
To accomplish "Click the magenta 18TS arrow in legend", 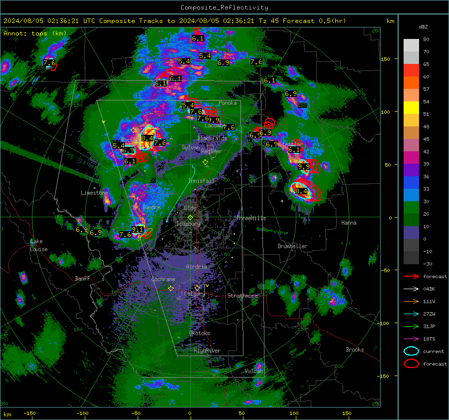I will [x=411, y=339].
